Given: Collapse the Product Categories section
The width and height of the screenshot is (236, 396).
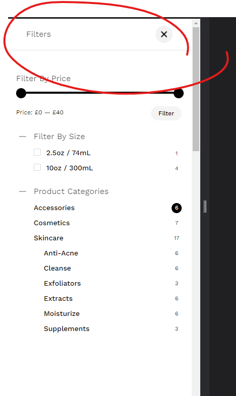Looking at the screenshot, I should pyautogui.click(x=23, y=191).
